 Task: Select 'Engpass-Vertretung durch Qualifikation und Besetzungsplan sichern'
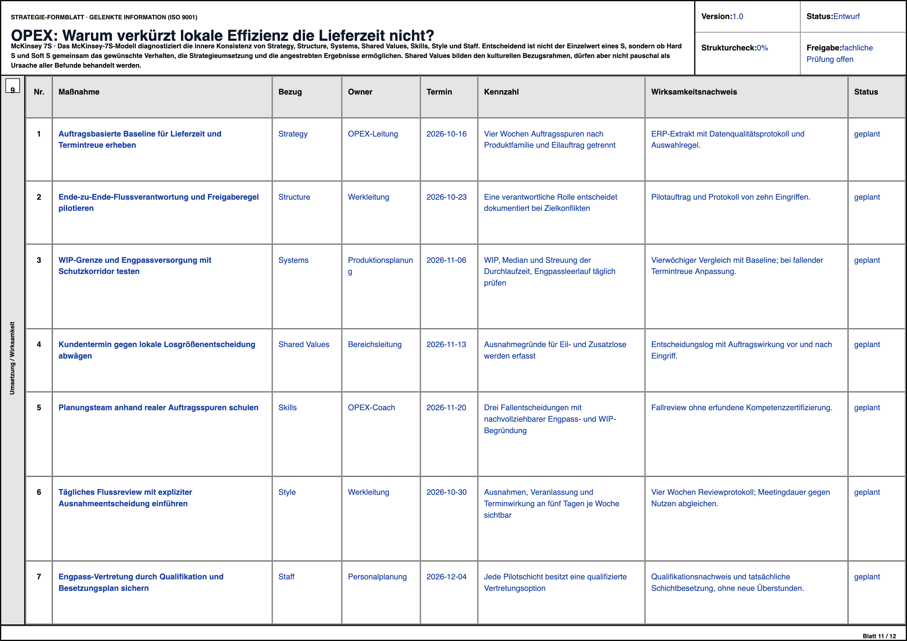(x=141, y=582)
